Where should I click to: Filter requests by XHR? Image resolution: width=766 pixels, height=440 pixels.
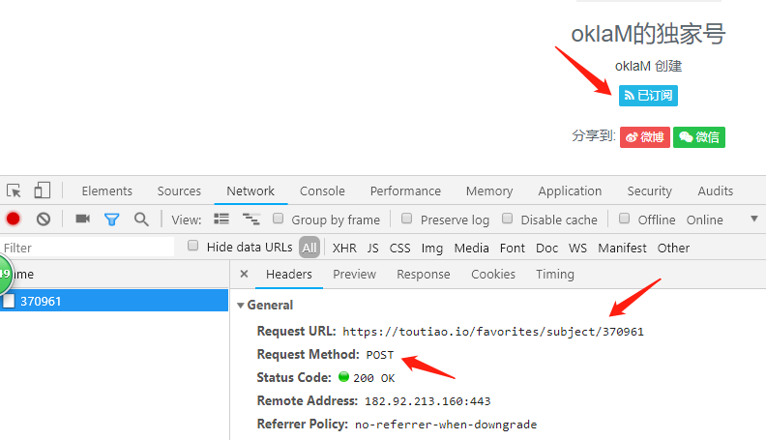pyautogui.click(x=344, y=249)
